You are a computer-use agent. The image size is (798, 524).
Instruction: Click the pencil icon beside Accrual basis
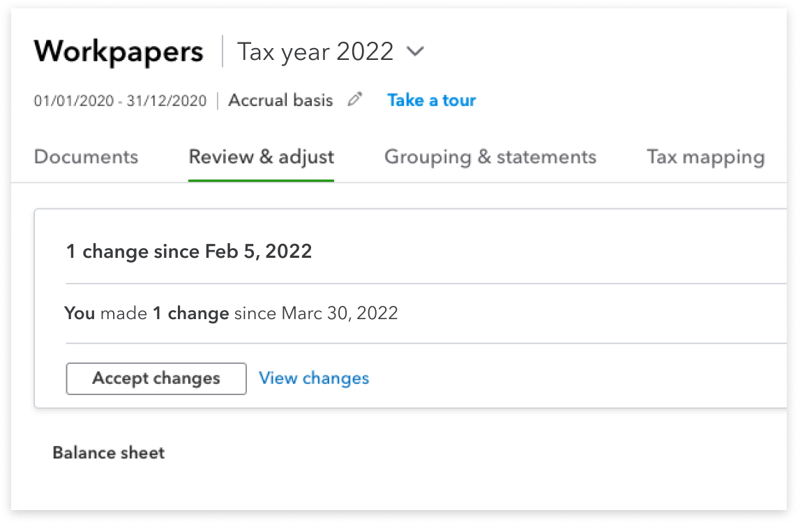pos(355,100)
